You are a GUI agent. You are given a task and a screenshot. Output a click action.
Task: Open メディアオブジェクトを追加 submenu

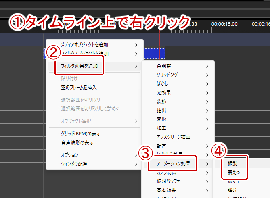point(94,45)
